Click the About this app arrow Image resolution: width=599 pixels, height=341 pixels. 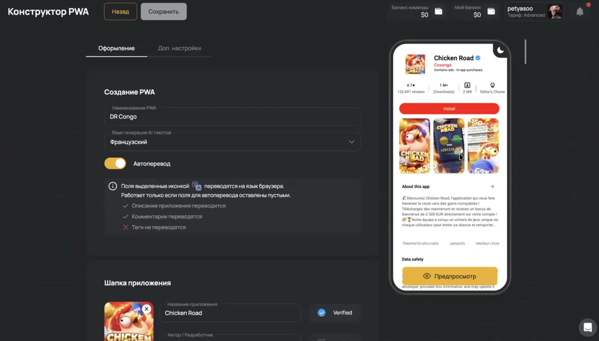coord(492,187)
